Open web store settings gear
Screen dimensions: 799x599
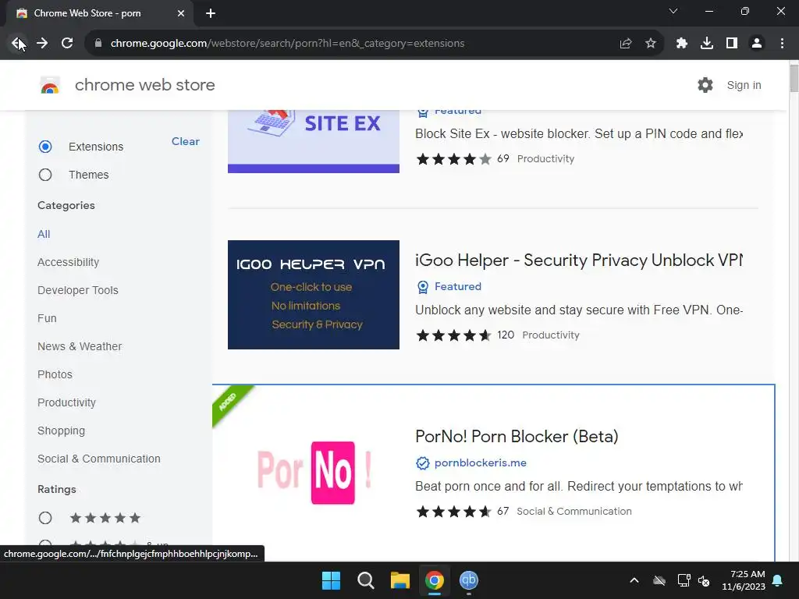(x=705, y=85)
